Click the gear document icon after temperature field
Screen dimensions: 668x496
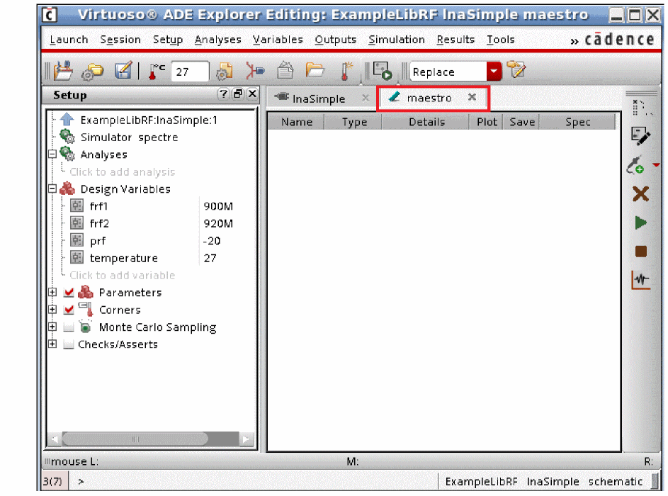[x=224, y=71]
